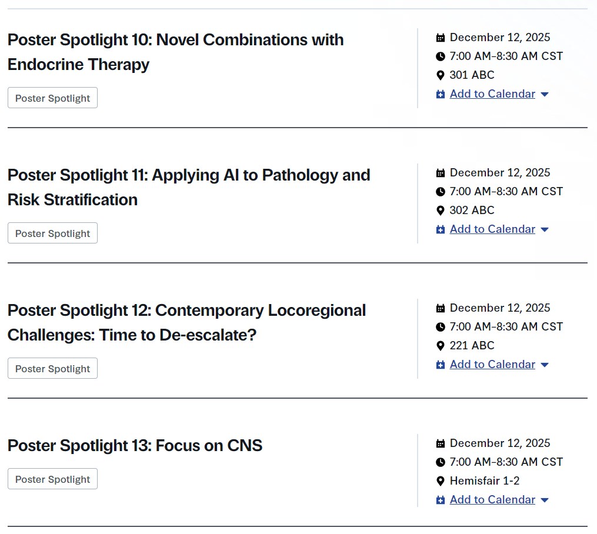The image size is (597, 534).
Task: Click calendar icon beside Poster Spotlight 12 date
Action: tap(441, 308)
